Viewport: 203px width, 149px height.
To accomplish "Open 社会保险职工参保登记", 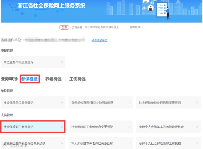I will [33, 127].
